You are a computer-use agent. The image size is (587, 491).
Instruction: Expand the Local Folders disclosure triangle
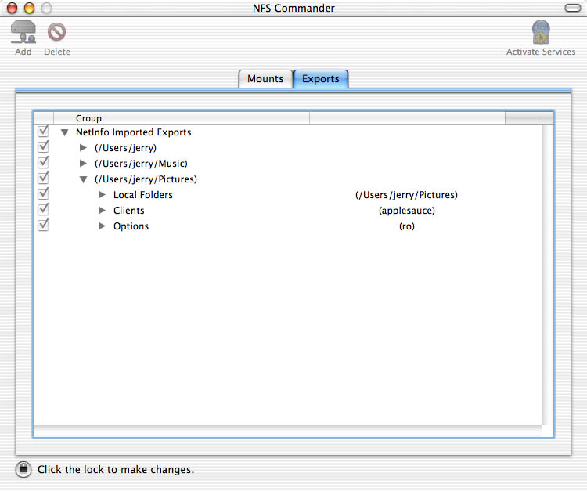[x=102, y=195]
